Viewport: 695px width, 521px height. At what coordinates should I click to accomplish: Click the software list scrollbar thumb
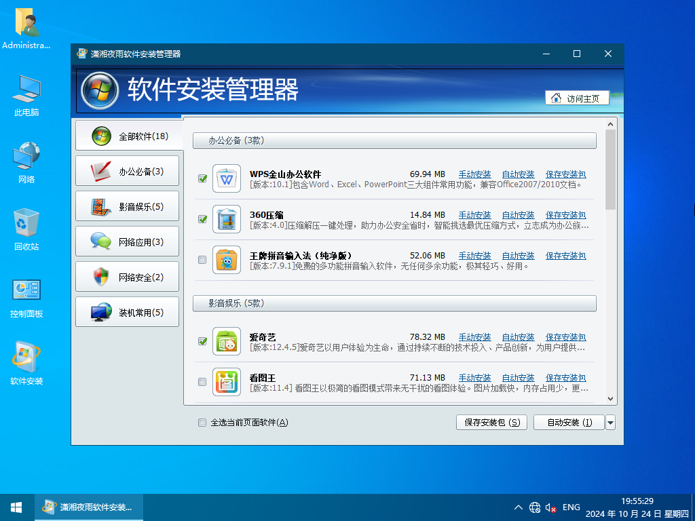610,170
